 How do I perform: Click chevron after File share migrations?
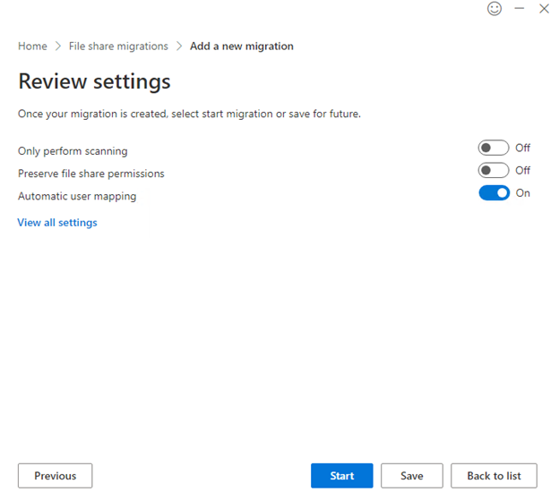click(179, 47)
